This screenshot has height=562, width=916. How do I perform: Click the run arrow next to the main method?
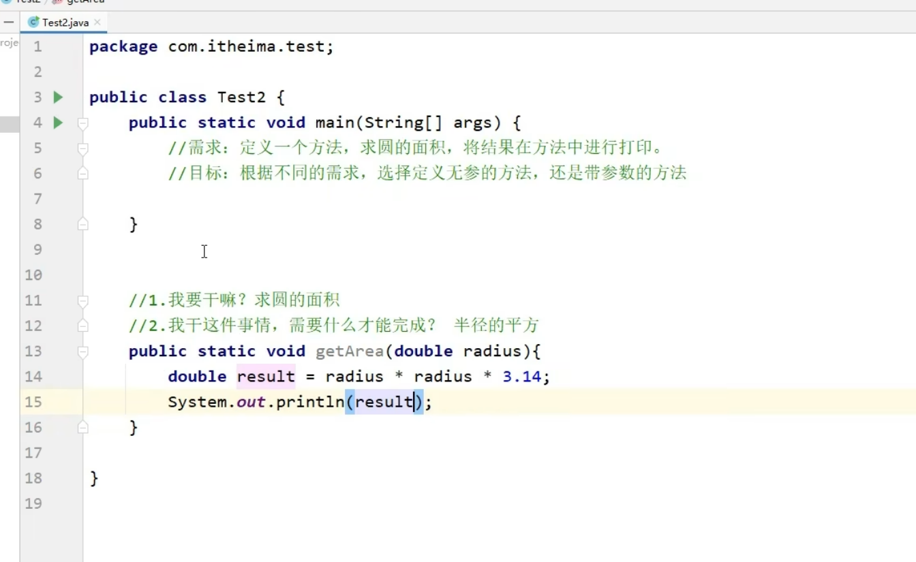[x=58, y=123]
